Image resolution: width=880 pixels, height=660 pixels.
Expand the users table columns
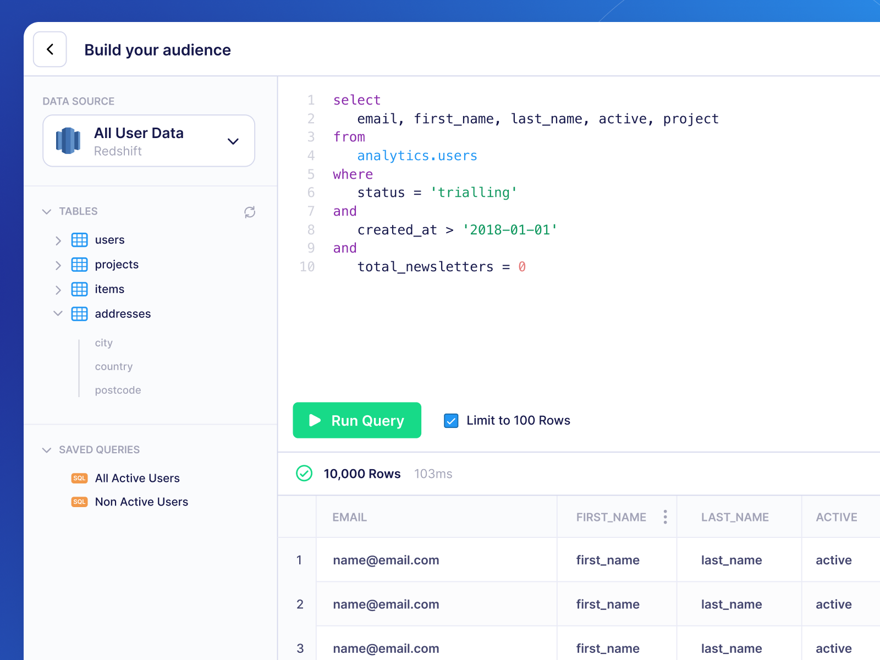click(58, 240)
